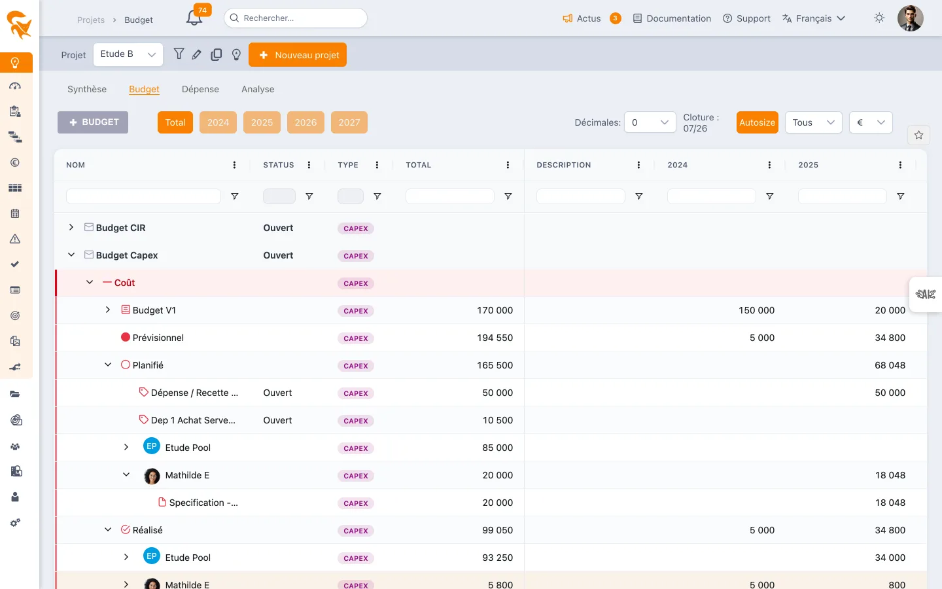Open the DESCRIPTION column three-dot menu
942x589 pixels.
[x=639, y=165]
